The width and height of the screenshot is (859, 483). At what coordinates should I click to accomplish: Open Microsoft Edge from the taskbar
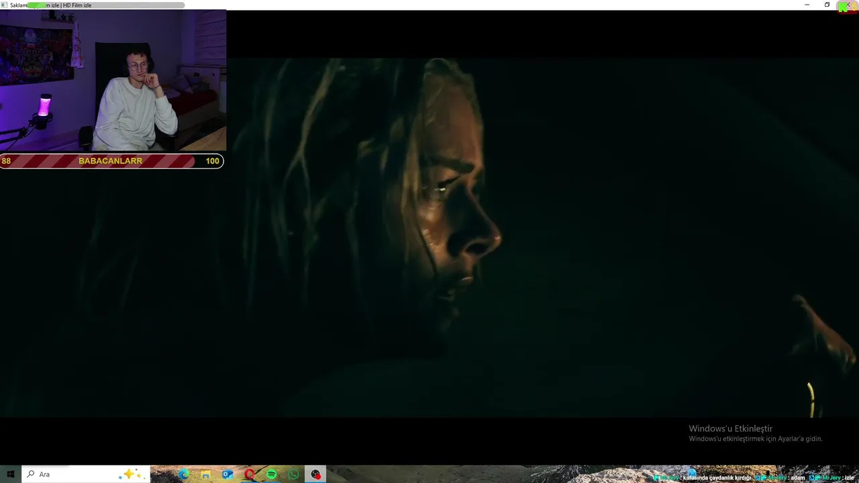(x=183, y=474)
